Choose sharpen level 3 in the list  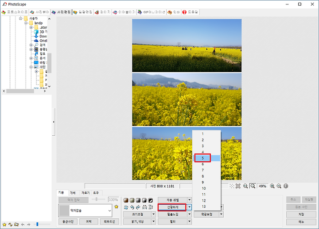click(206, 146)
